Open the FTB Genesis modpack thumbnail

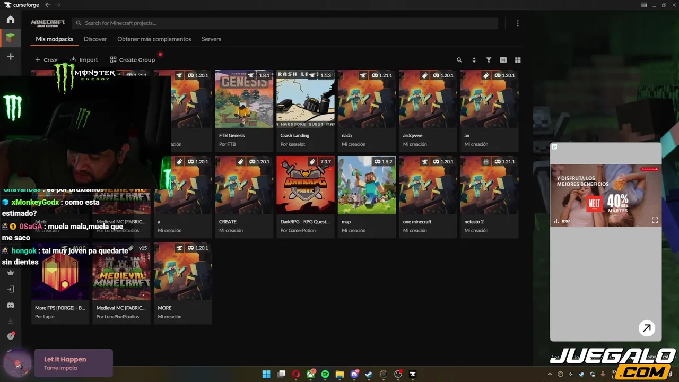click(x=244, y=99)
